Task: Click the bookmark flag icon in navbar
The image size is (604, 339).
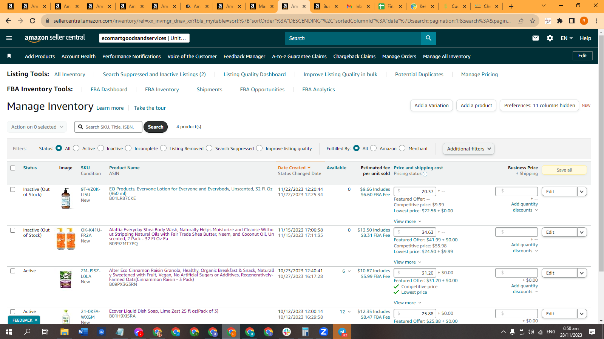Action: [9, 56]
